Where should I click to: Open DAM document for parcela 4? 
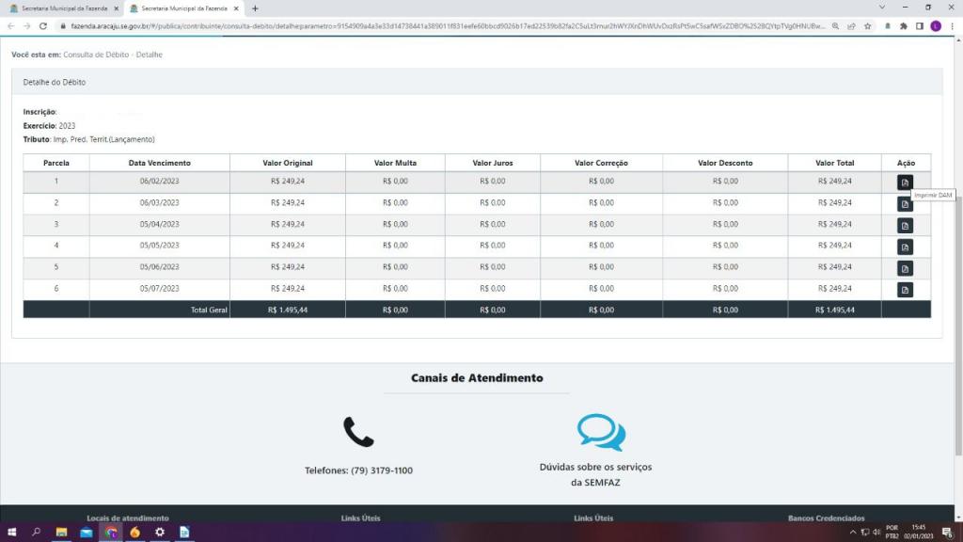click(905, 247)
